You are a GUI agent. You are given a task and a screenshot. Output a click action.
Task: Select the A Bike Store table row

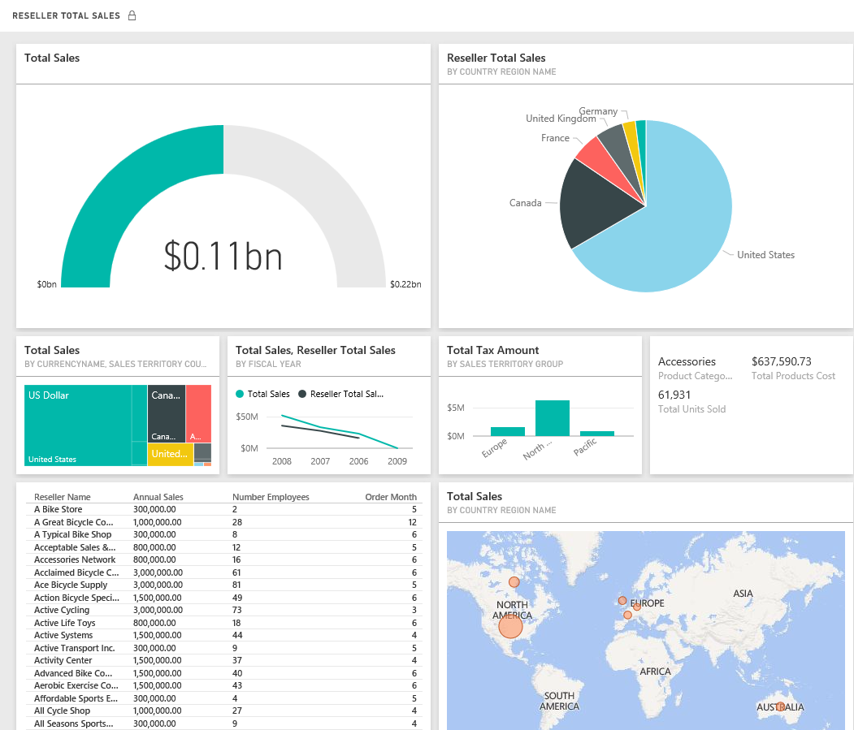click(x=57, y=509)
